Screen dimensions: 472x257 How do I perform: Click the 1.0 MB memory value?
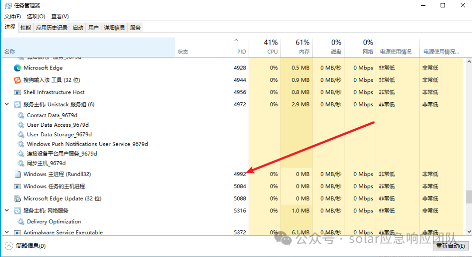[x=300, y=211]
